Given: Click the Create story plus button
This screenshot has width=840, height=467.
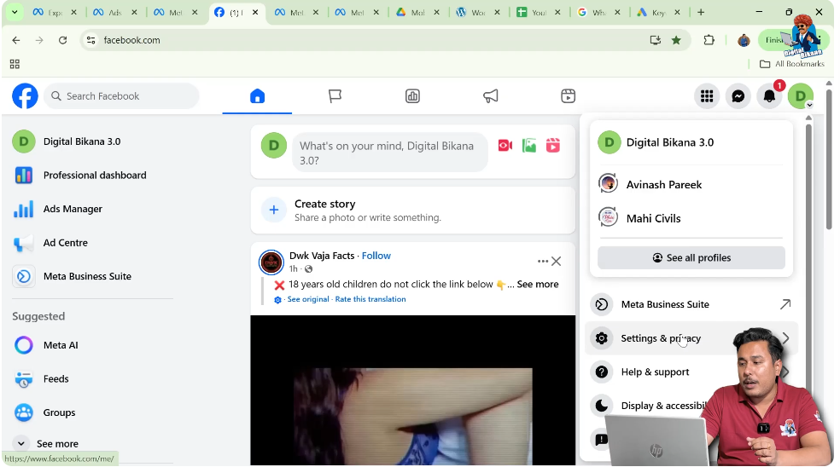Looking at the screenshot, I should (274, 210).
